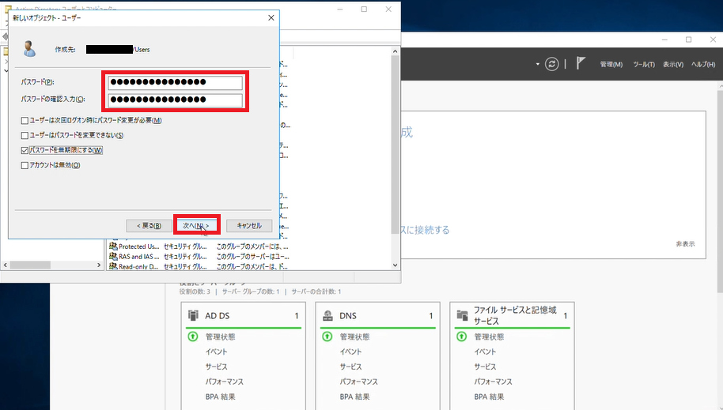Enable user must change password at next logon
The image size is (723, 410).
tap(25, 121)
